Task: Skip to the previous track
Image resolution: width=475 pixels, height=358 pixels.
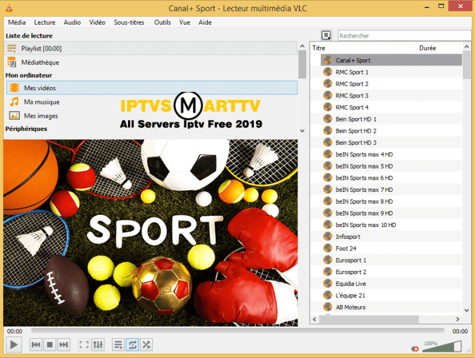Action: [x=36, y=344]
